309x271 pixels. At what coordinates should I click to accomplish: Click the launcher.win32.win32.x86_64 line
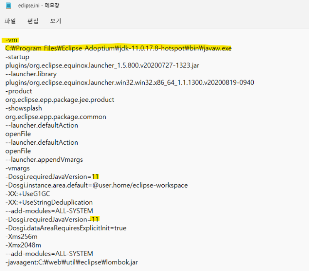(x=130, y=83)
